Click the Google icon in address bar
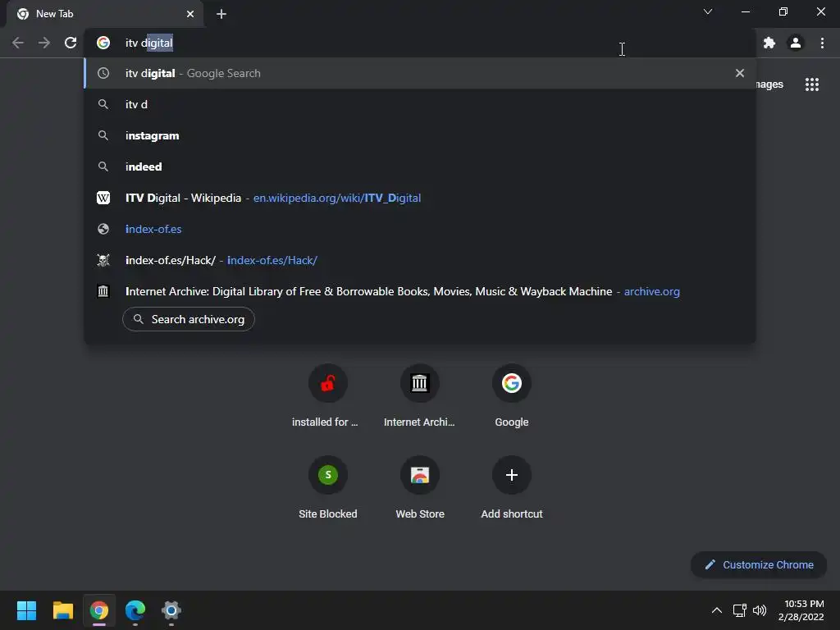The image size is (840, 630). point(103,43)
